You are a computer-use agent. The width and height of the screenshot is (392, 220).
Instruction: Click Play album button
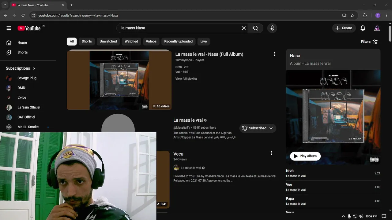click(305, 156)
